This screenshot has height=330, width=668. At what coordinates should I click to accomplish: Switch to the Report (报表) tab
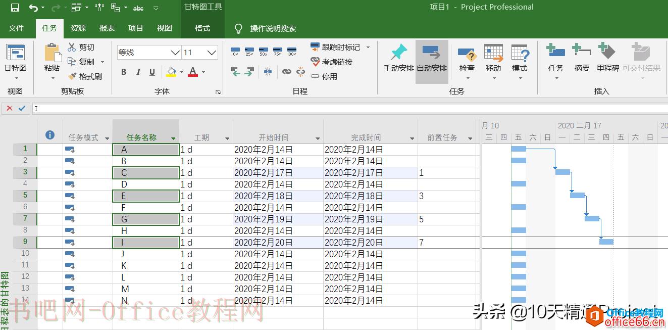point(107,28)
